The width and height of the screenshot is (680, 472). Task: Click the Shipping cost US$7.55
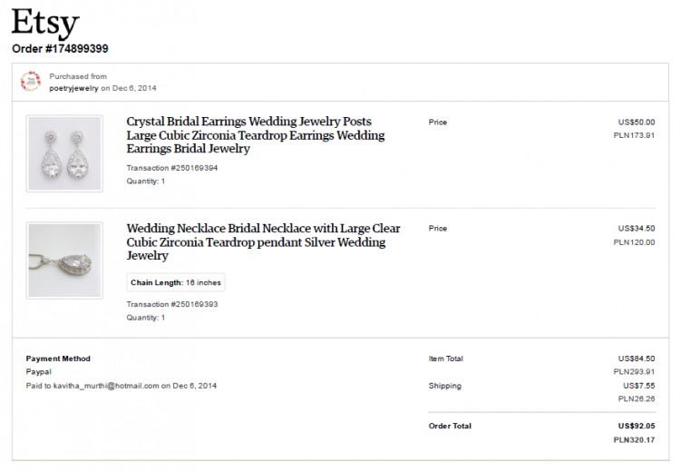point(639,386)
